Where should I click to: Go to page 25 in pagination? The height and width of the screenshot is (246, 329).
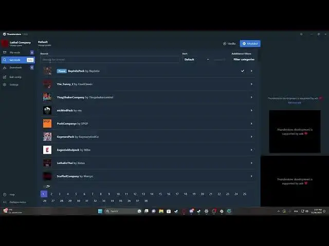tap(244, 194)
